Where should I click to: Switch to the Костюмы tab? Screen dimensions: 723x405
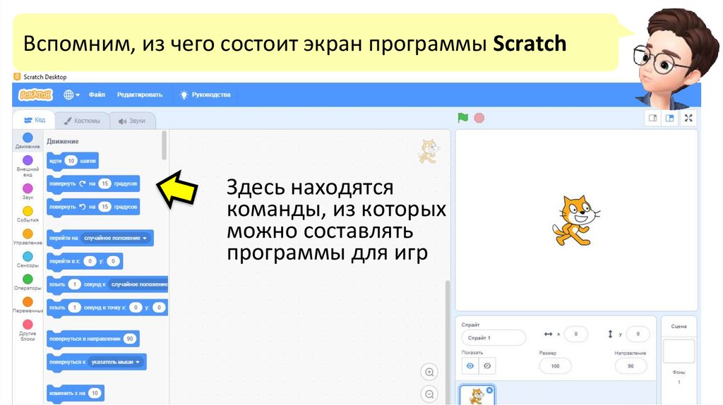[x=82, y=121]
